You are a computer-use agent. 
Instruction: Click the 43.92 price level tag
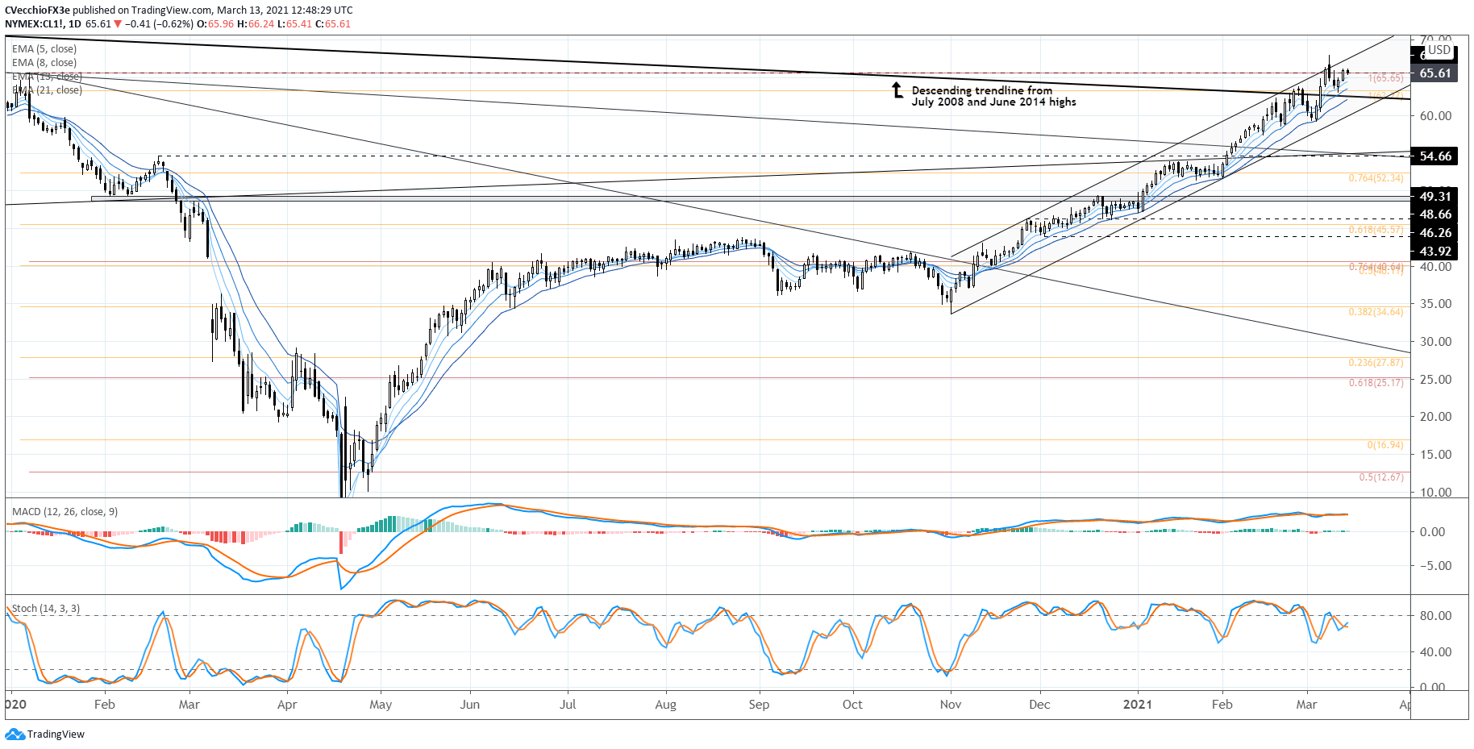pos(1434,252)
